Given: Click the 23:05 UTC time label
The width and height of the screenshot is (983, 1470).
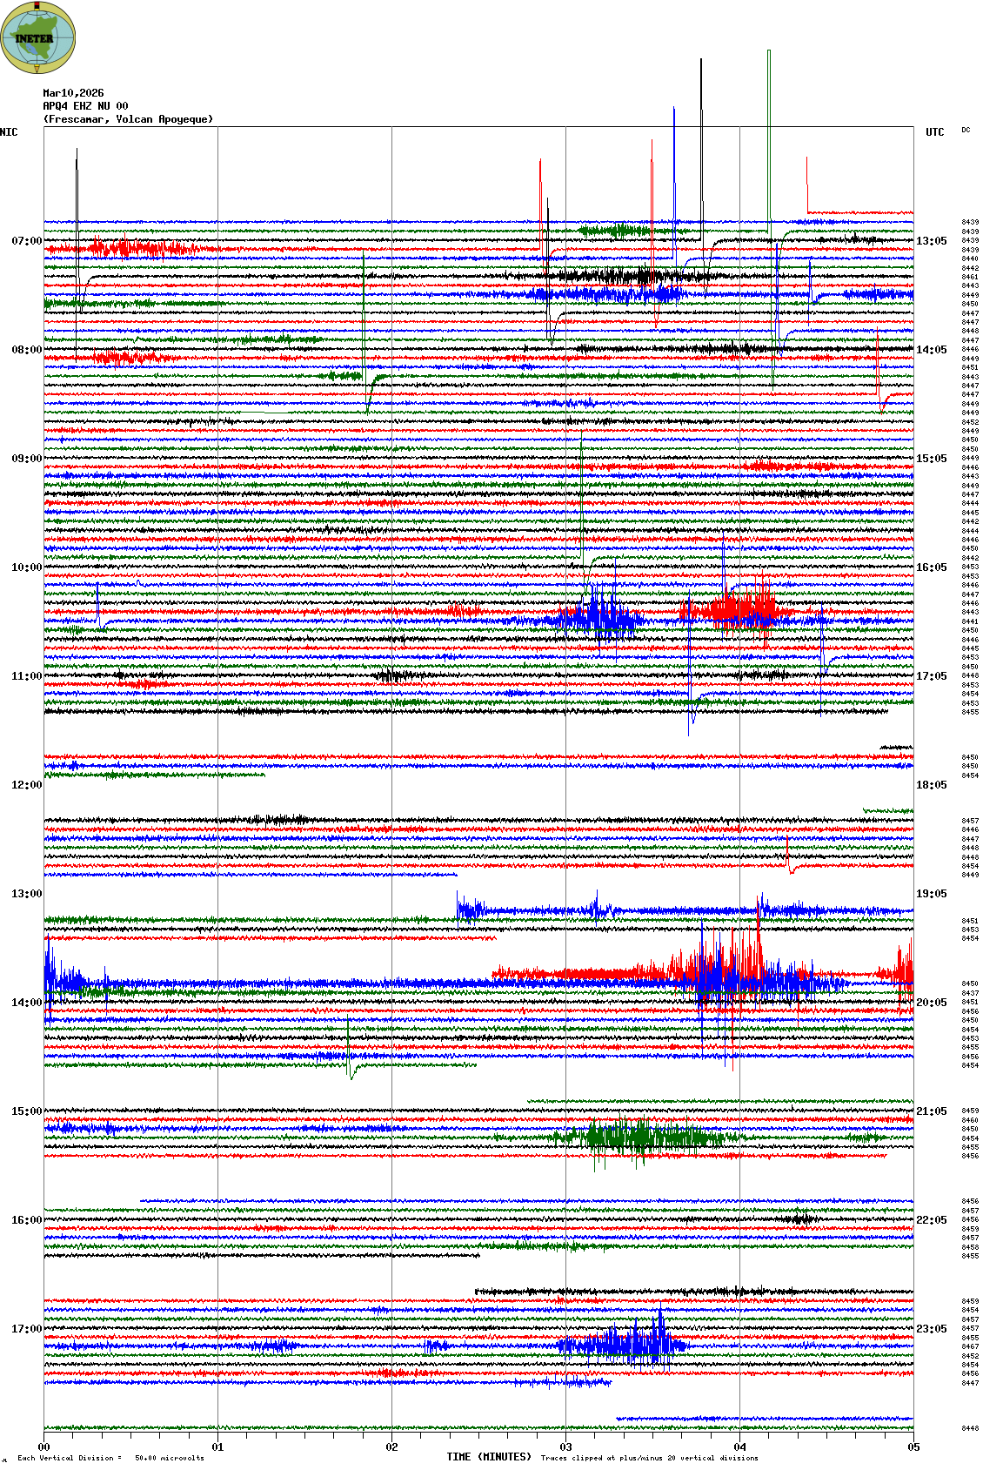Looking at the screenshot, I should (931, 1329).
